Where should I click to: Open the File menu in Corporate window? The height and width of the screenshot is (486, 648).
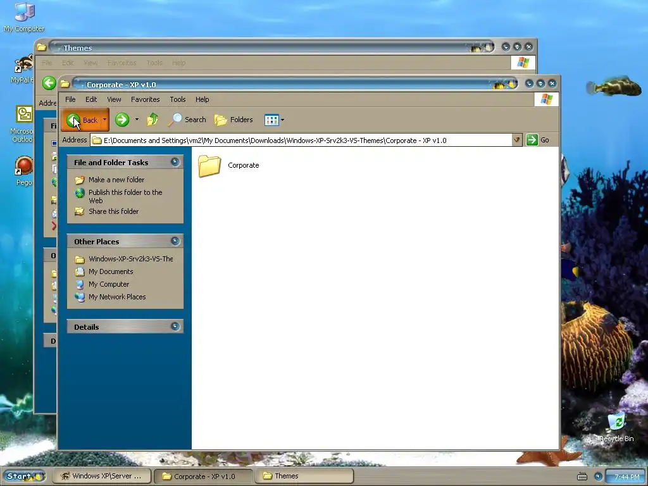[x=70, y=99]
